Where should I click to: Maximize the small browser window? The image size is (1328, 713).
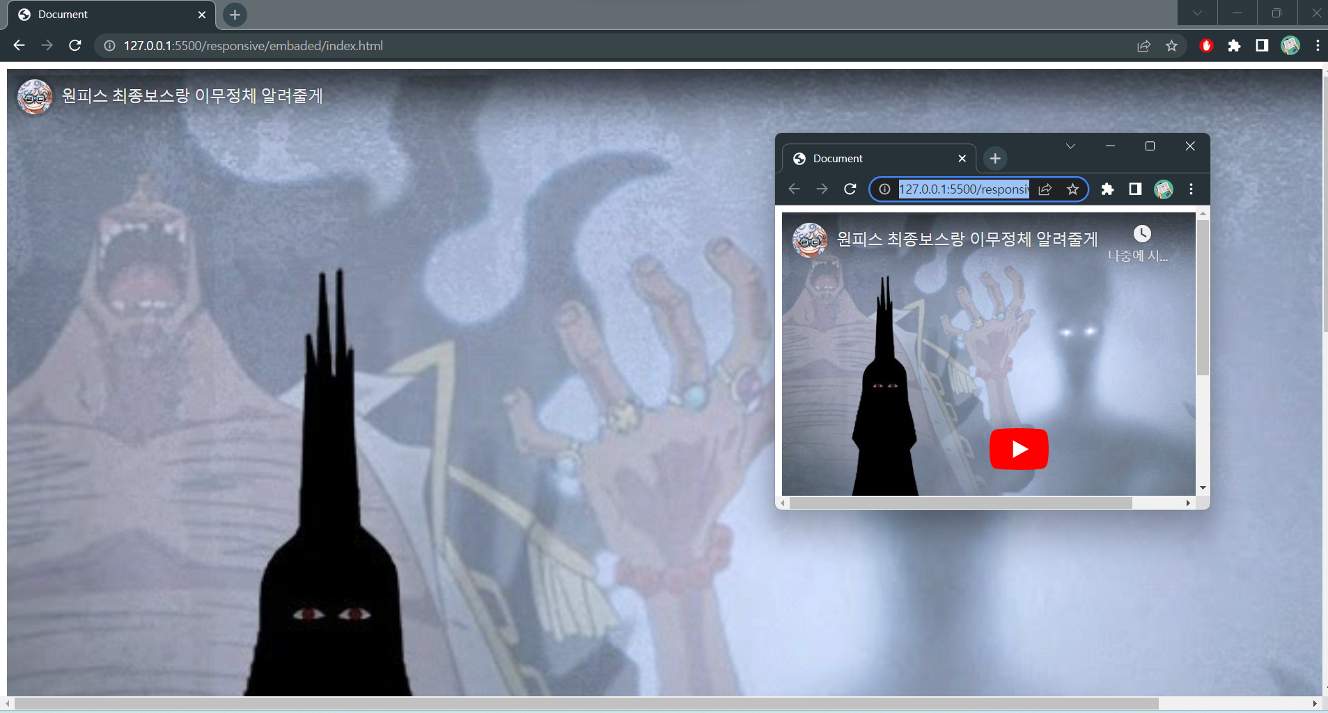[x=1150, y=146]
